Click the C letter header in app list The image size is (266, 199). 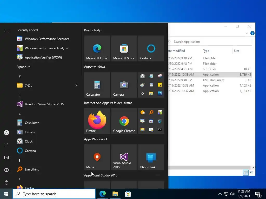pos(20,114)
